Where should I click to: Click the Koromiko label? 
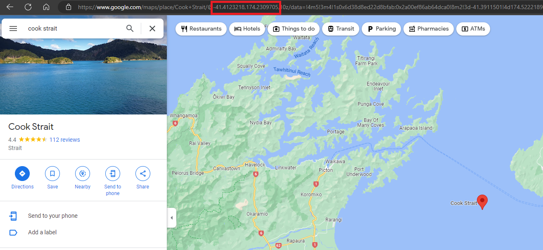311,195
